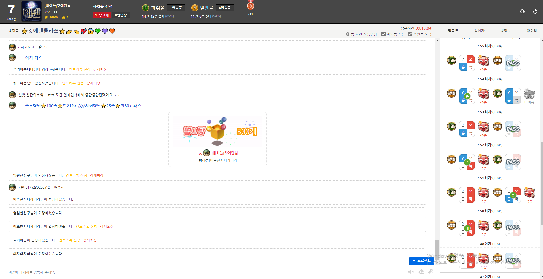Screen dimensions: 543x279
Task: Click red 적중 mascot in 153회차
Action: pos(483,127)
